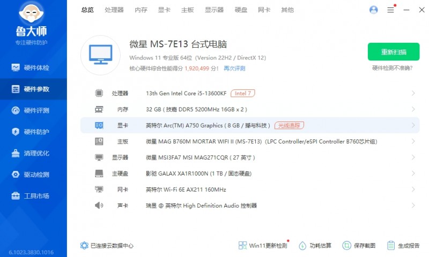Click 微星 MSI MAG271CQR display text

[x=200, y=157]
